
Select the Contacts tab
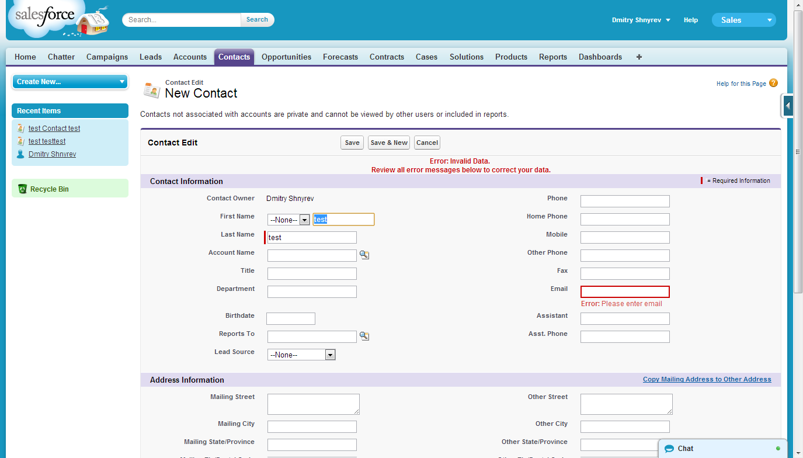(x=234, y=57)
